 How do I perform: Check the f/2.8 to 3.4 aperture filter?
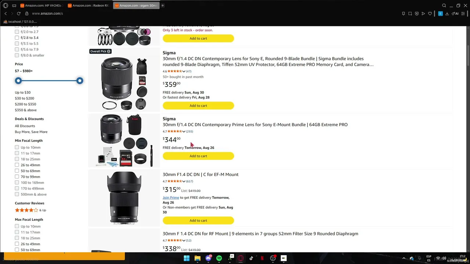[x=17, y=38]
